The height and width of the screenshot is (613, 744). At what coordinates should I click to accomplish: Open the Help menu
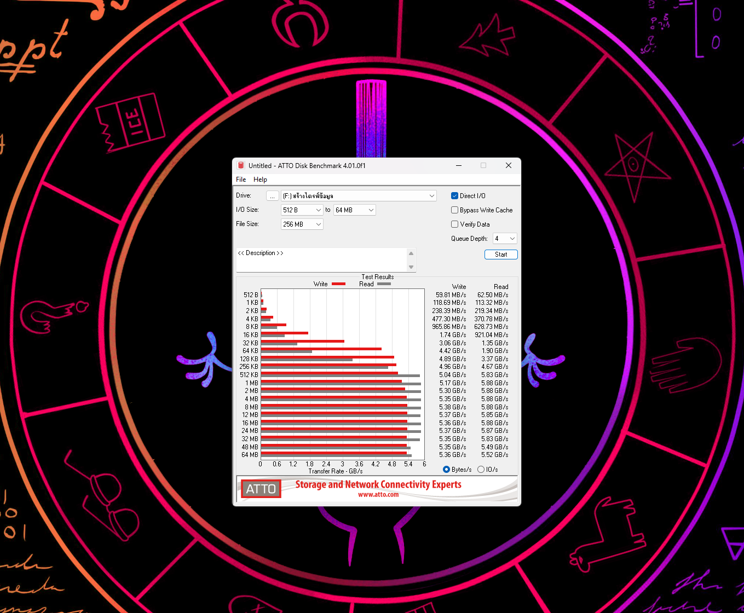click(x=260, y=180)
